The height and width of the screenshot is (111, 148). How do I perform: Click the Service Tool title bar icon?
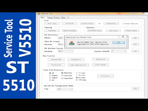pos(39,14)
